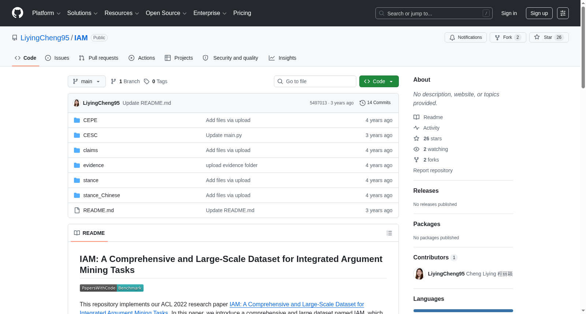Click the Sign in link
This screenshot has height=314, width=586.
(509, 13)
